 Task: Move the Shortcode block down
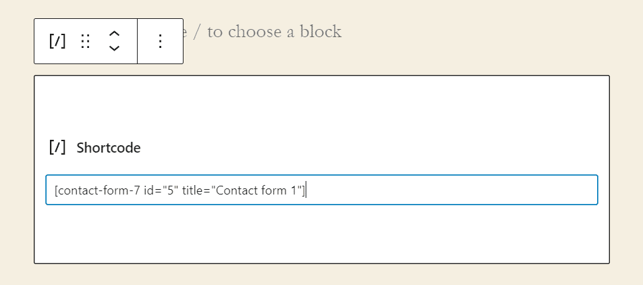pyautogui.click(x=115, y=49)
